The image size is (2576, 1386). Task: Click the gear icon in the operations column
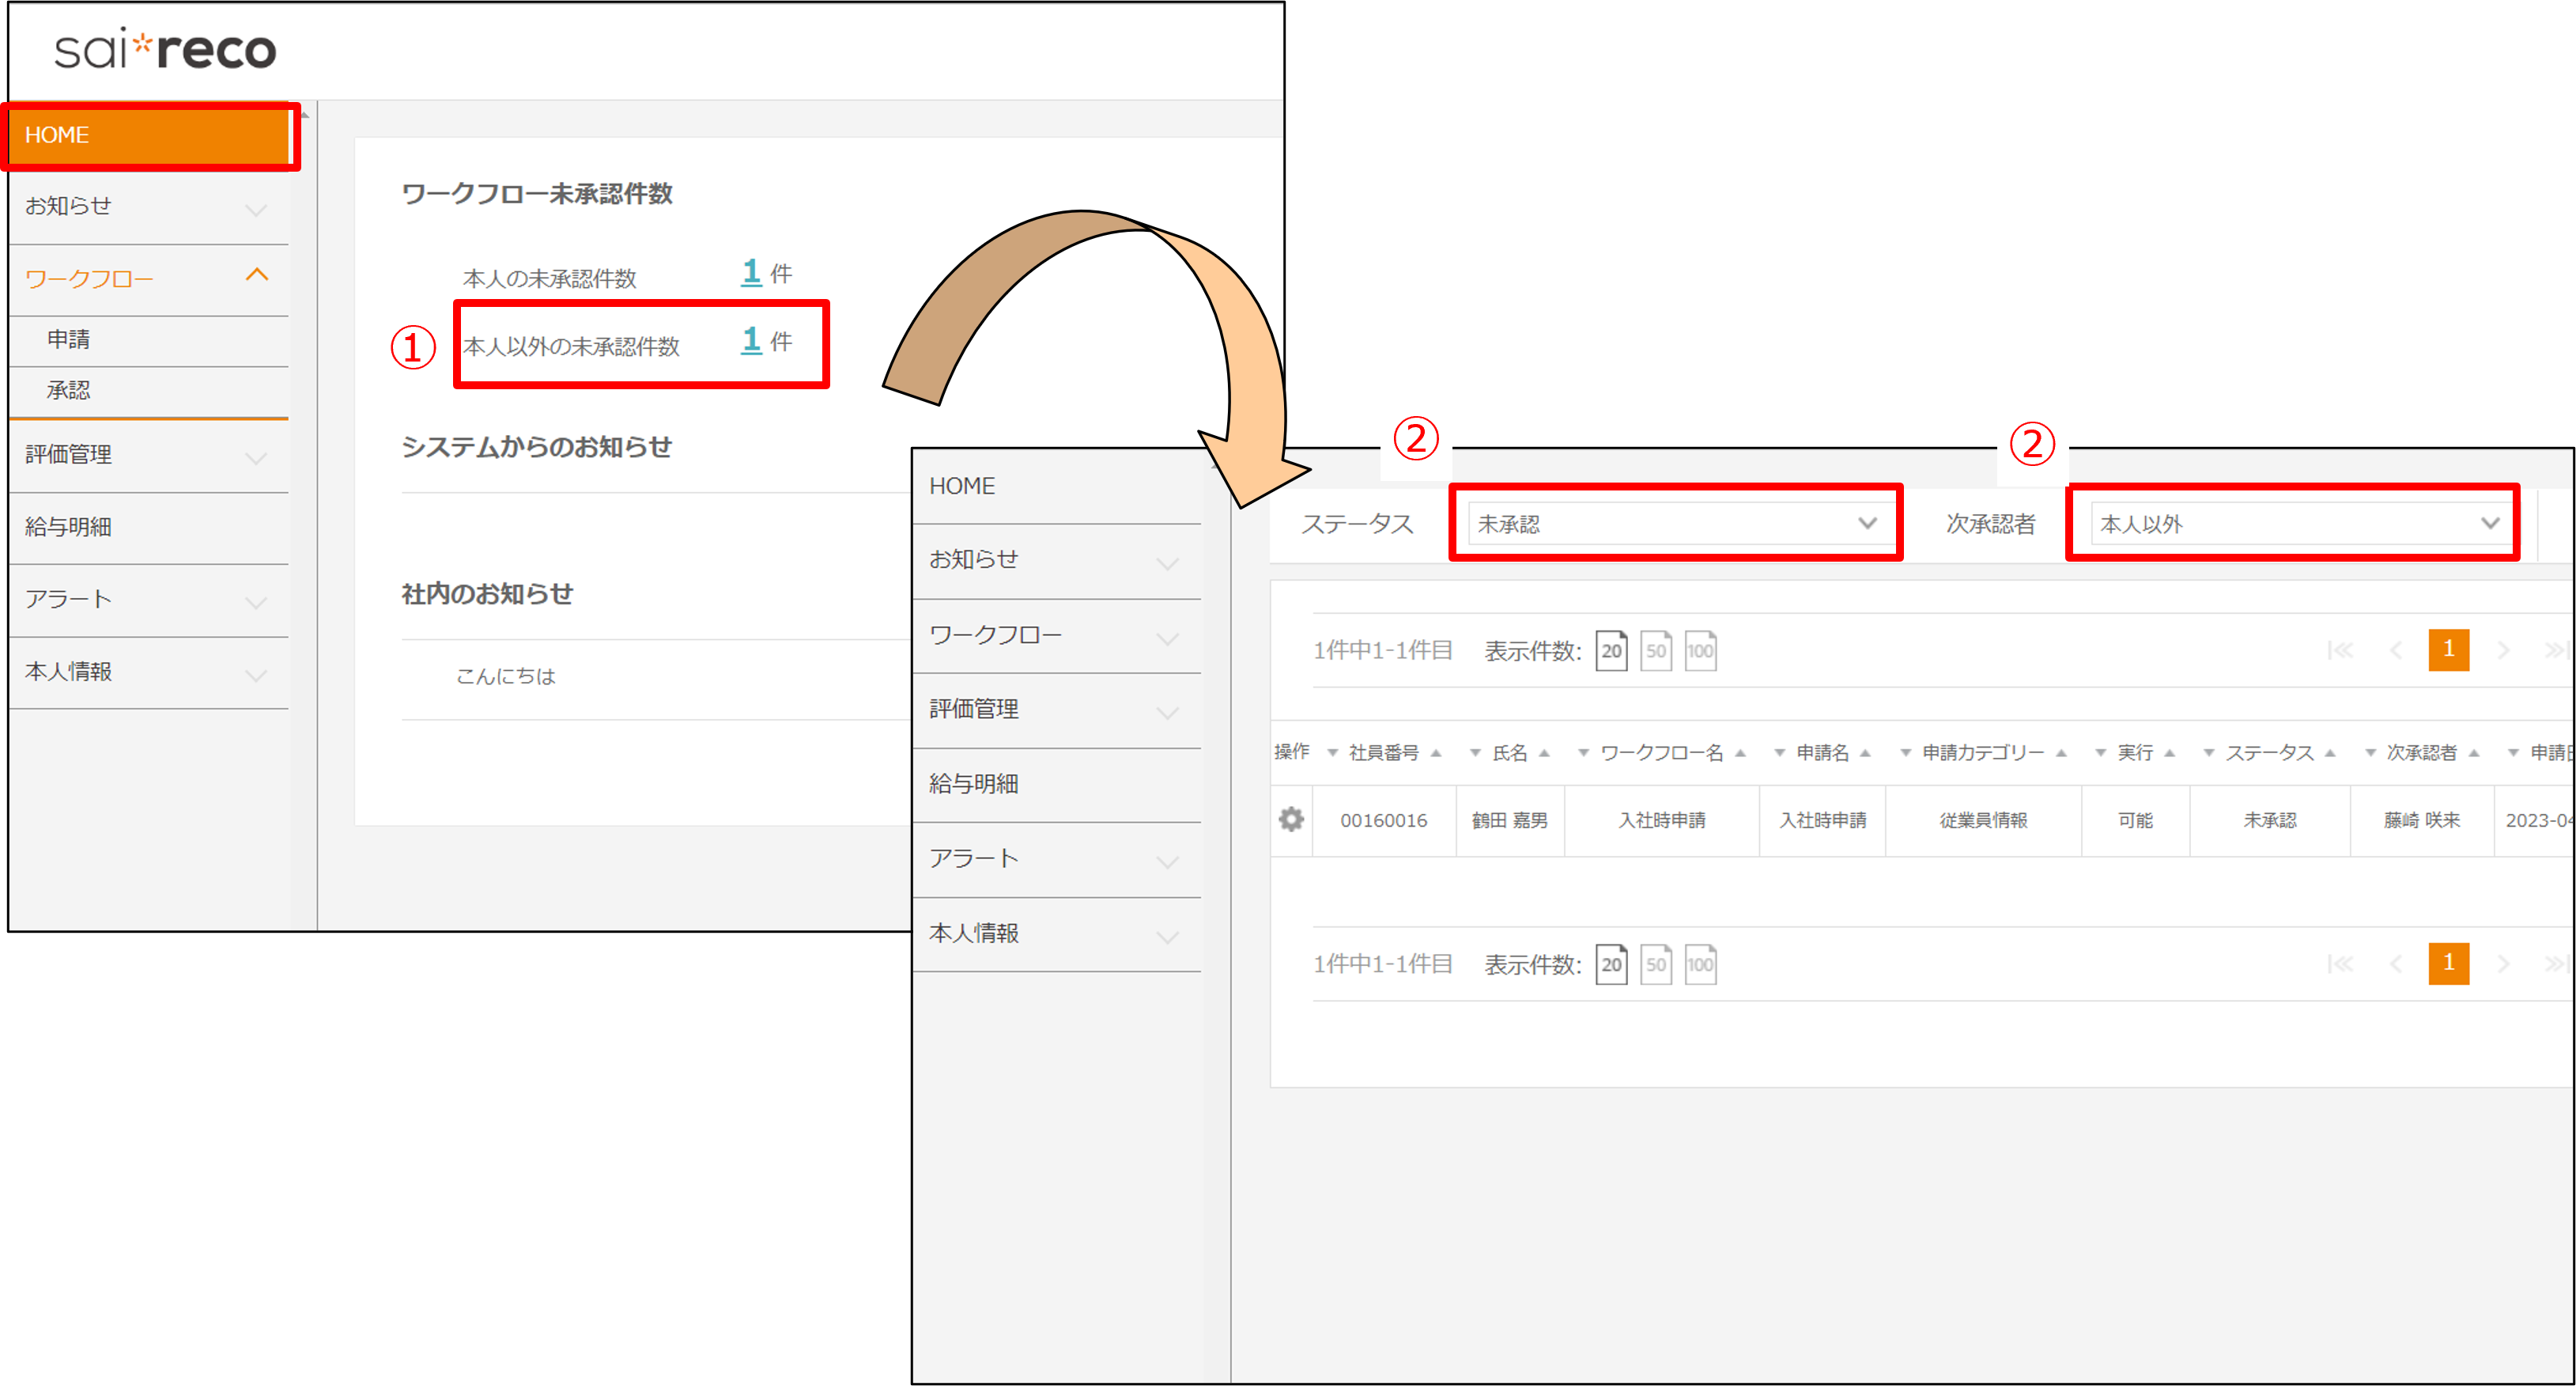point(1291,820)
